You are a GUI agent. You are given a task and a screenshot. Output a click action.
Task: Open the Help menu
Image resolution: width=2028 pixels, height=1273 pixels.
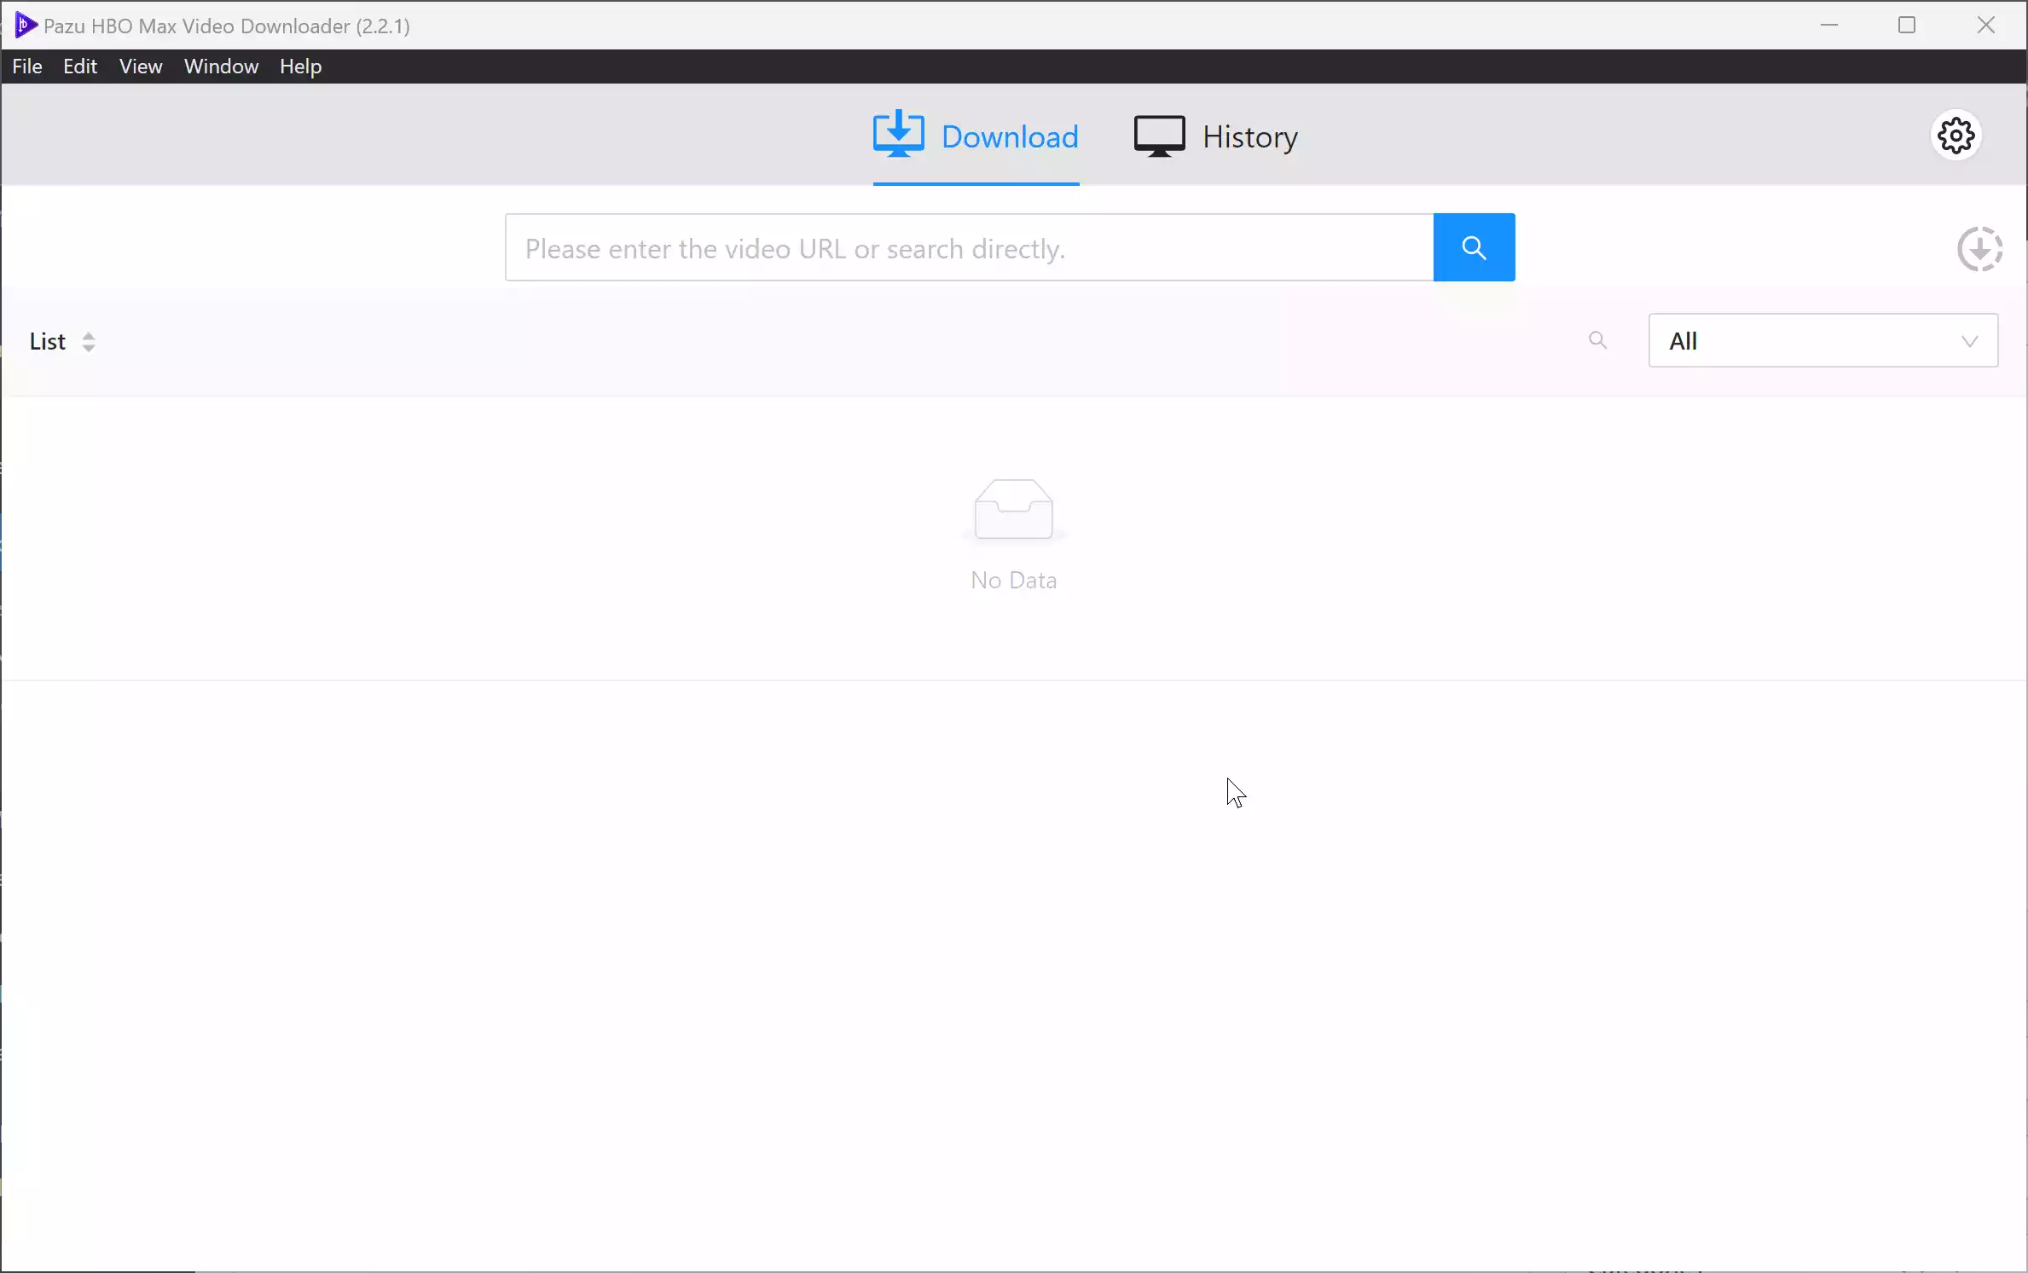coord(300,67)
